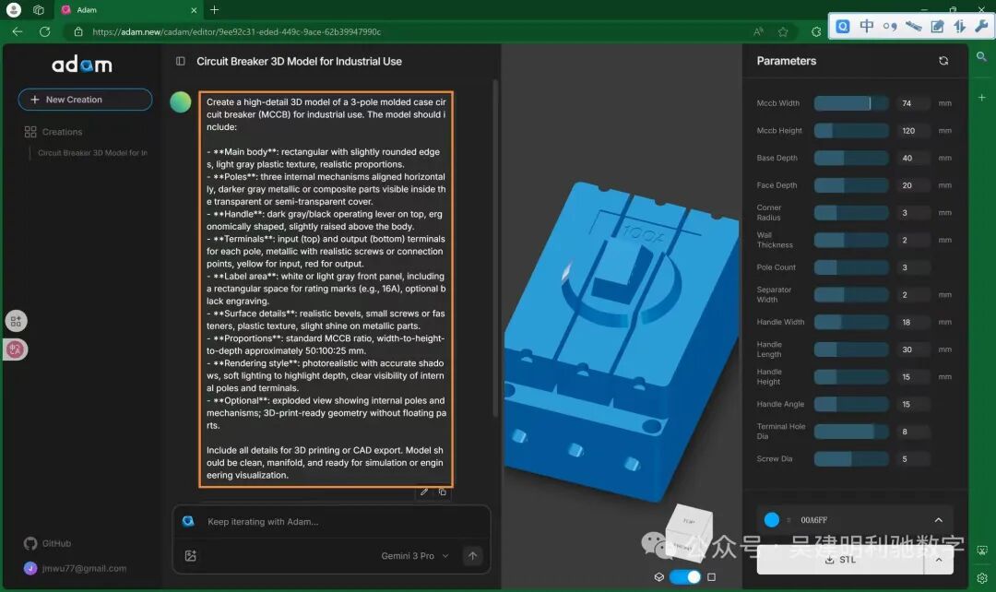Screen dimensions: 996x592
Task: Click the copy icon below the prompt
Action: point(444,491)
